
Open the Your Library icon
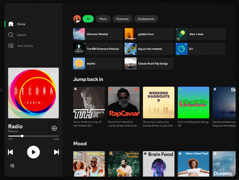[x=11, y=46]
